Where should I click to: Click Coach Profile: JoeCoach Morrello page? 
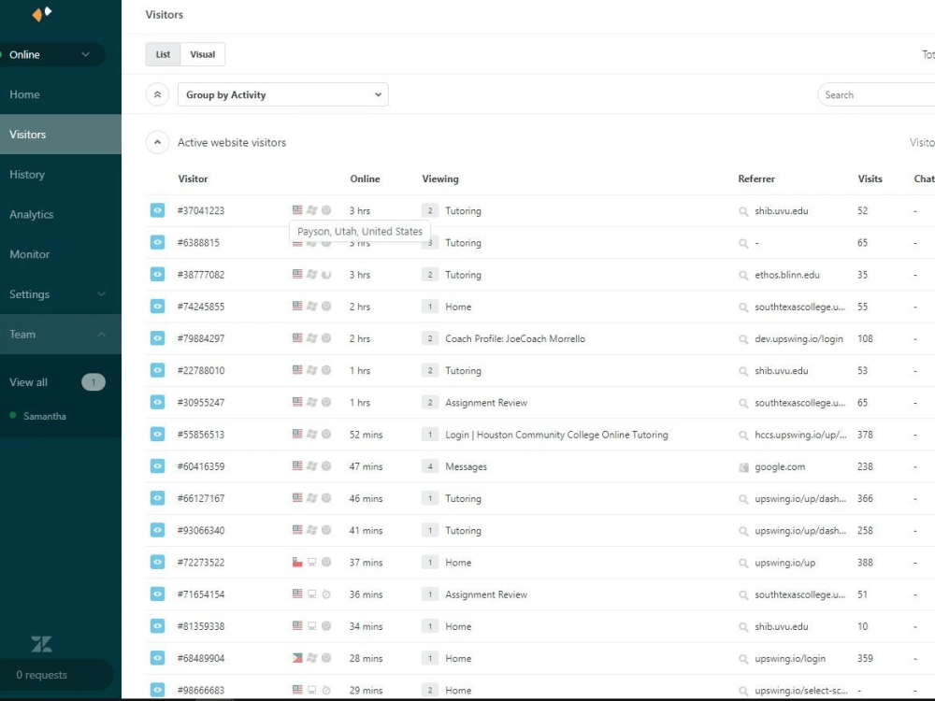pyautogui.click(x=515, y=338)
